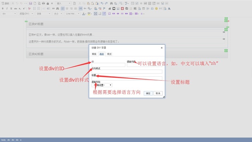
Task: Open the Insert (插入) dropdown
Action: [x=63, y=4]
